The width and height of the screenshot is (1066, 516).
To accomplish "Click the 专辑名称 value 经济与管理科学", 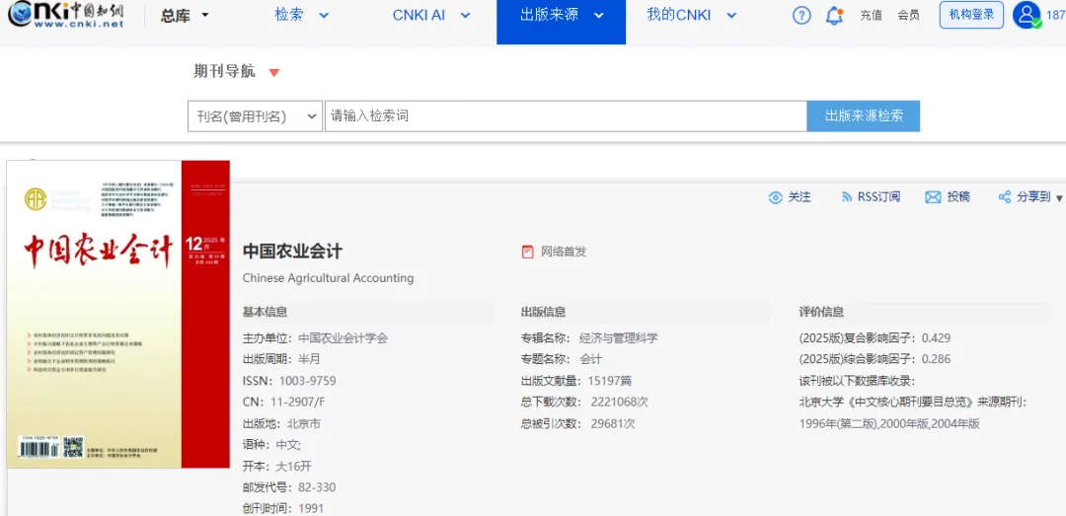I will (619, 337).
